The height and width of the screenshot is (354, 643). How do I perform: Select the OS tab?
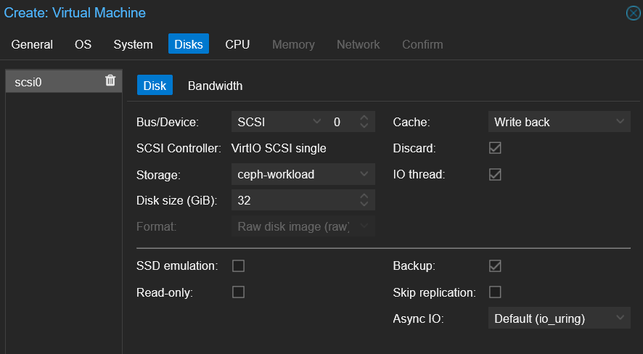(x=83, y=44)
